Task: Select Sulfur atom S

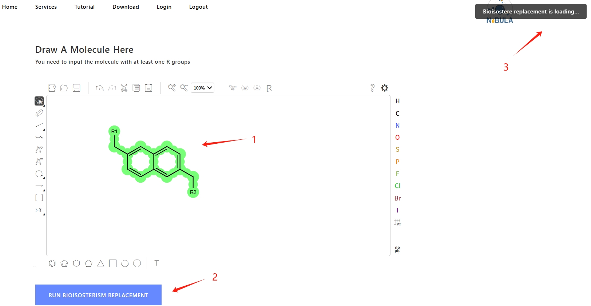Action: [397, 150]
